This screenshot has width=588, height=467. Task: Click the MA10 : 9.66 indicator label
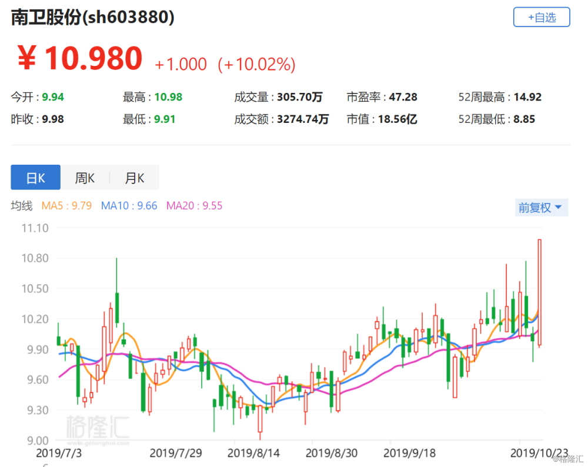pos(129,206)
